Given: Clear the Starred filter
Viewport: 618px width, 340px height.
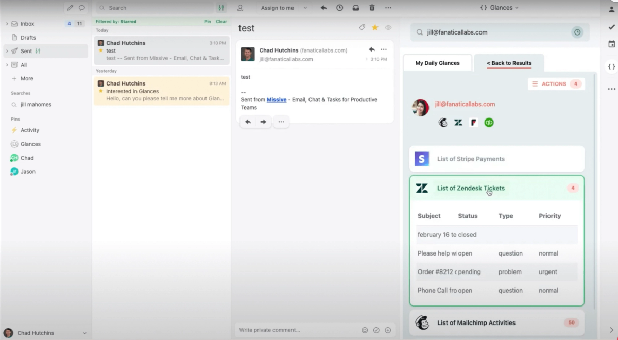Looking at the screenshot, I should click(x=221, y=22).
